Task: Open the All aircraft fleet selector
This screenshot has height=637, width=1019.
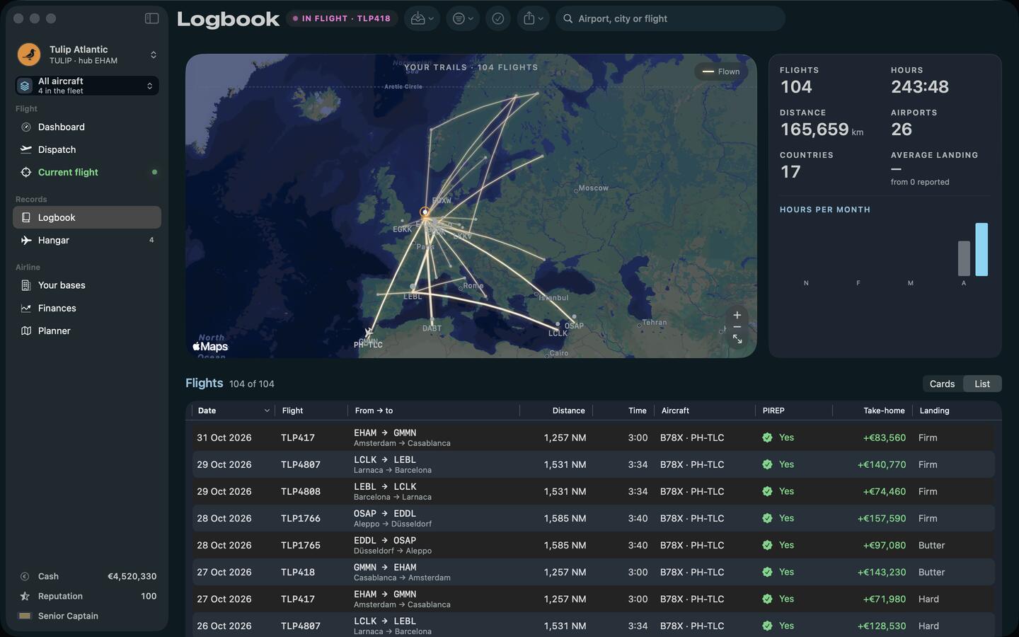Action: pyautogui.click(x=87, y=86)
